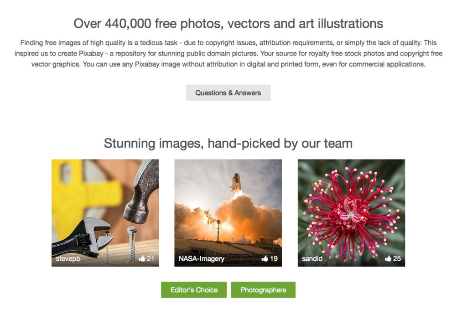Click thumbs-up icon on NASA-Imagery photo
This screenshot has height=319, width=467.
click(265, 258)
